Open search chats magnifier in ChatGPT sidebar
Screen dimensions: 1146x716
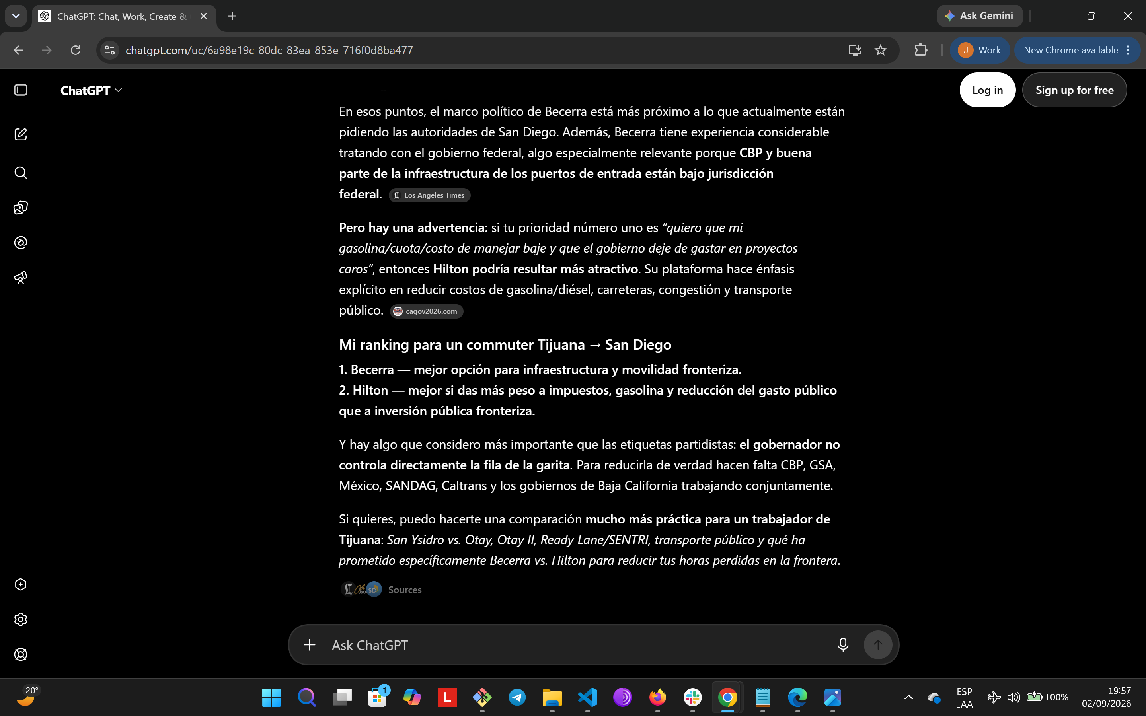[x=20, y=172]
